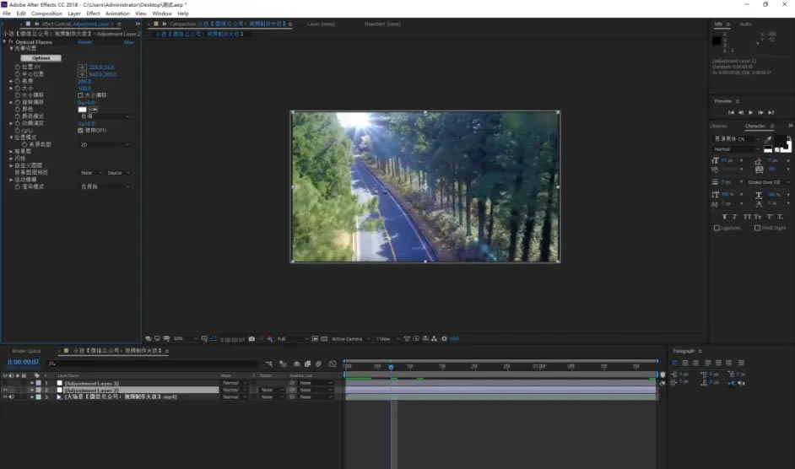
Task: Click the white color swatch in effect controls
Action: tap(83, 109)
